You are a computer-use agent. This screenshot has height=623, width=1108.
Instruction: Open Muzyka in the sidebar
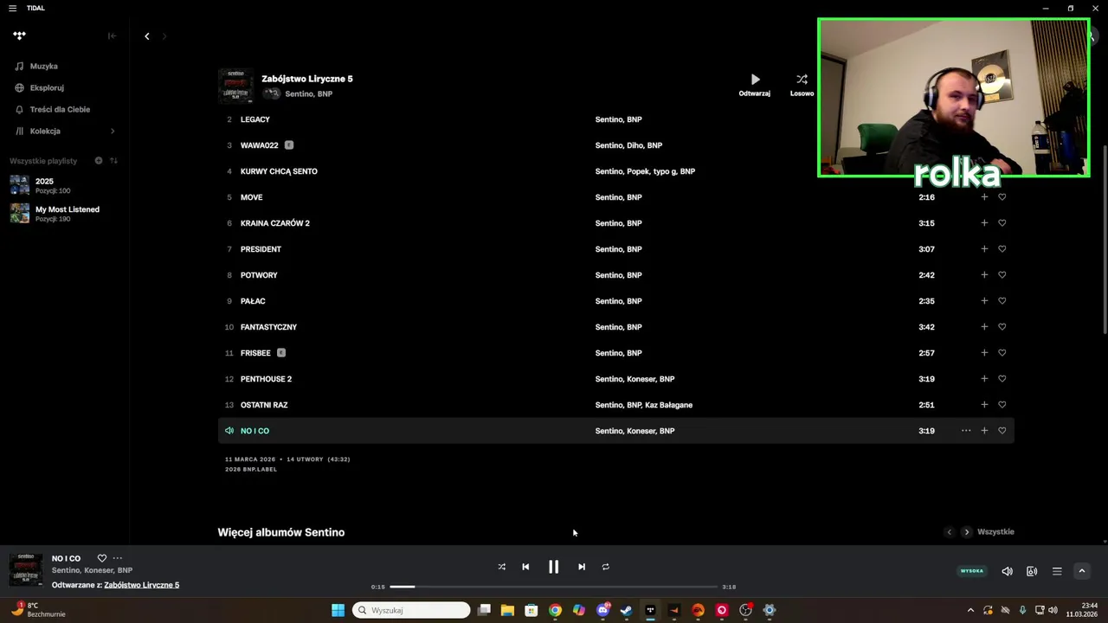[43, 66]
